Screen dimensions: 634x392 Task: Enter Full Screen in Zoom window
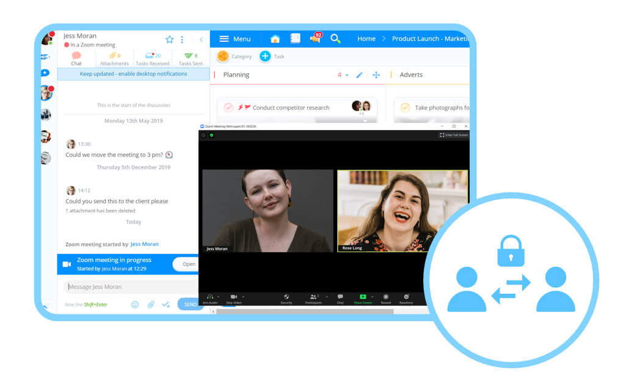point(454,135)
